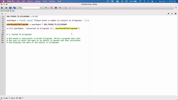Toggle the editor stick pin icon
This screenshot has width=178, height=100.
168,14
